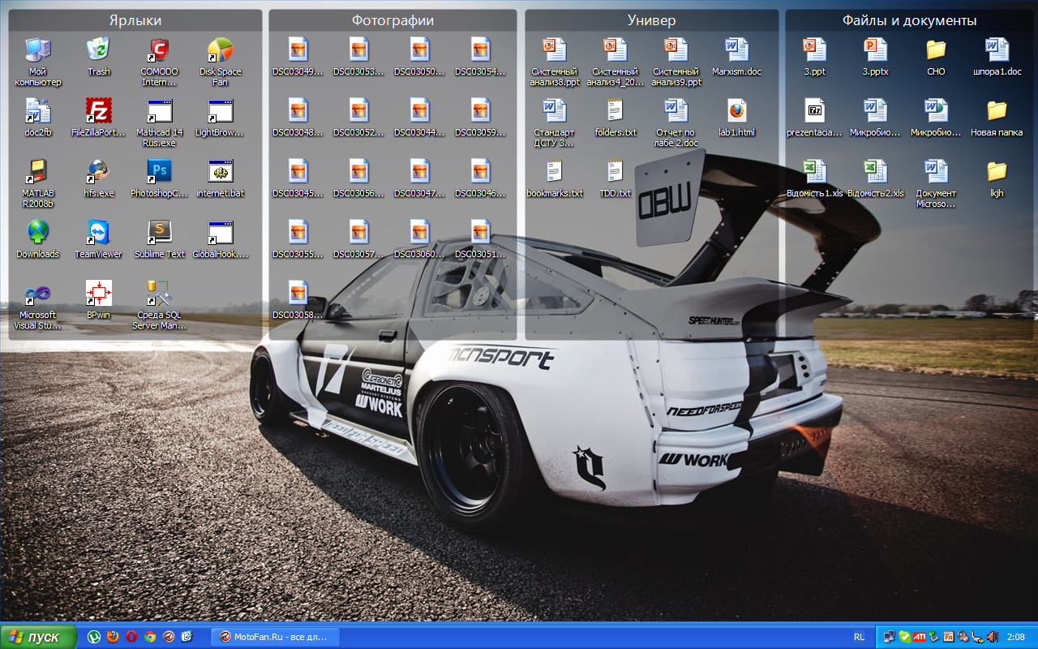This screenshot has height=649, width=1038.
Task: Select the DSC03045 photo file
Action: point(298,172)
